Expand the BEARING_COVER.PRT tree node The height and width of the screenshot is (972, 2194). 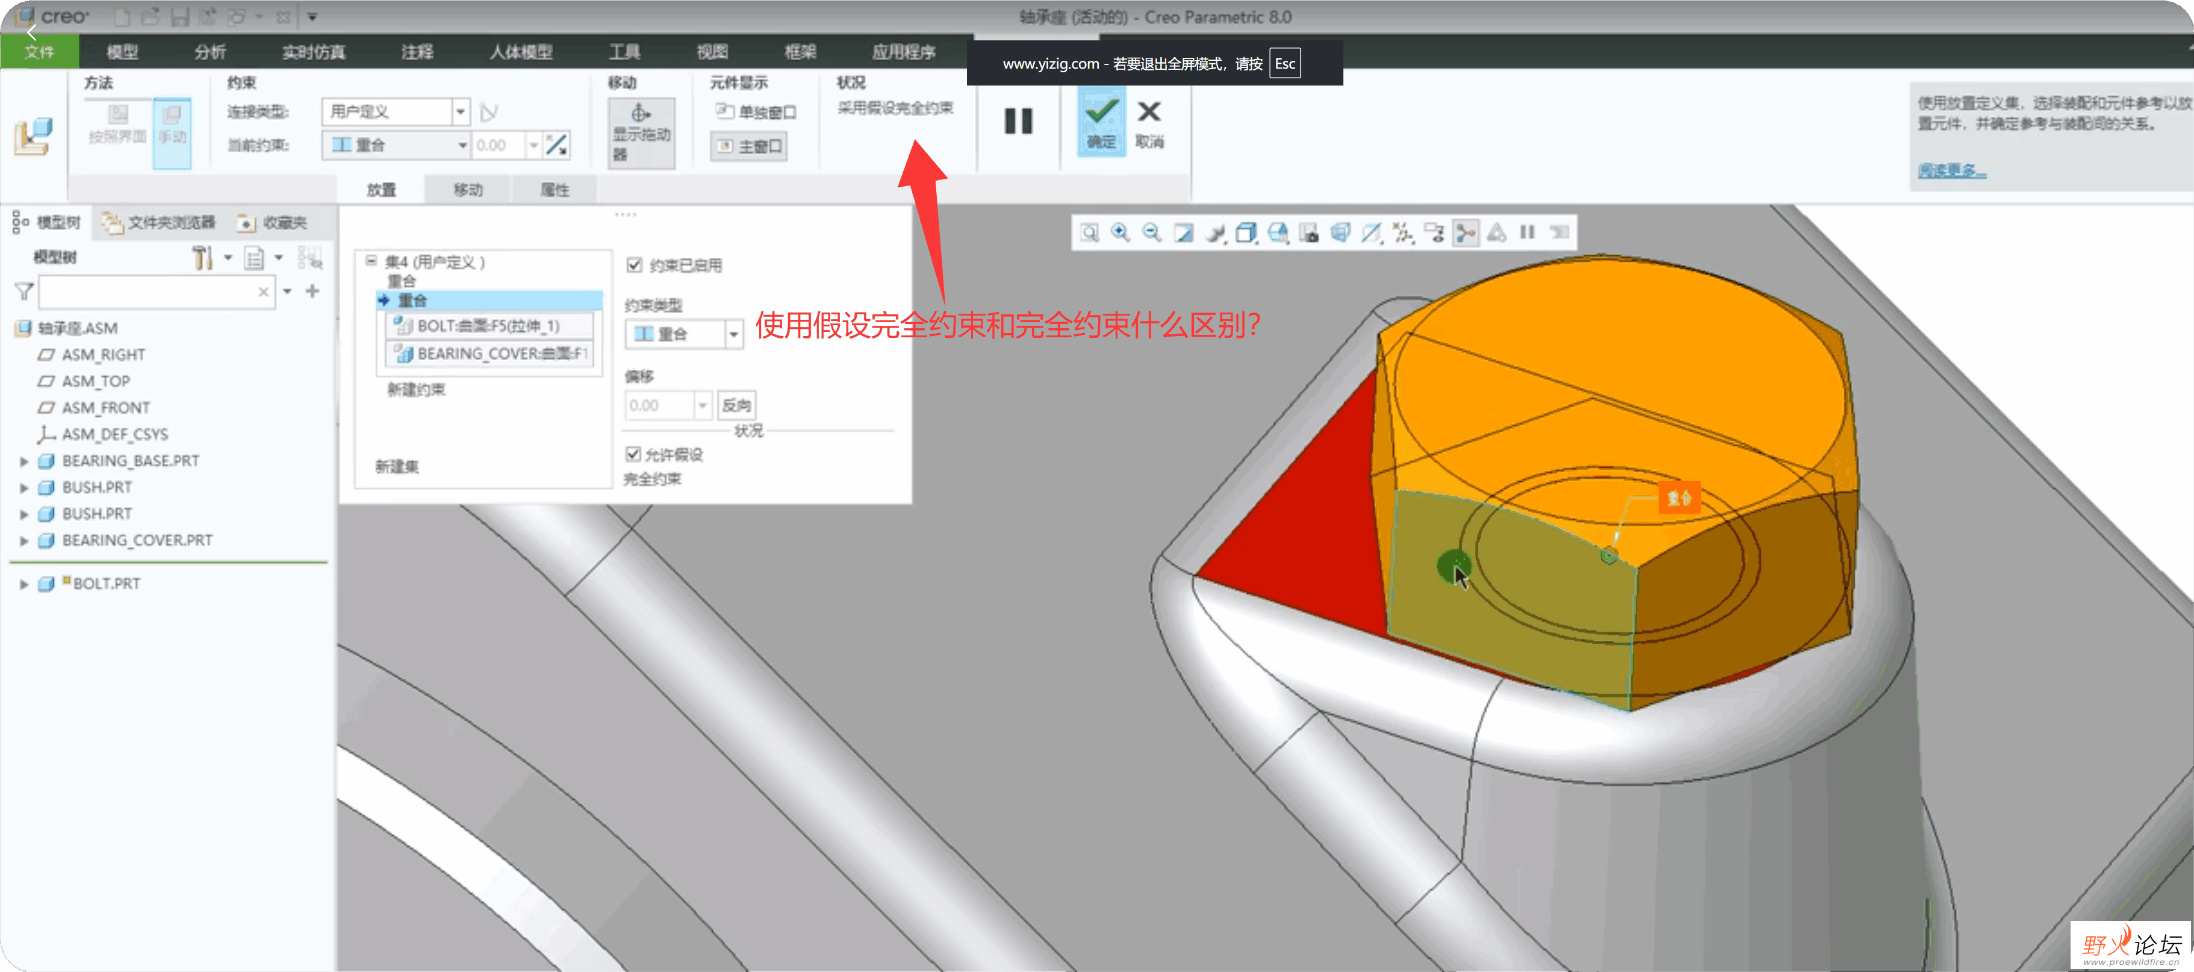tap(24, 540)
